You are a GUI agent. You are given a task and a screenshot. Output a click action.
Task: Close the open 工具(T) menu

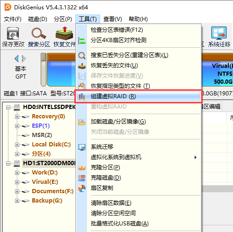87,19
